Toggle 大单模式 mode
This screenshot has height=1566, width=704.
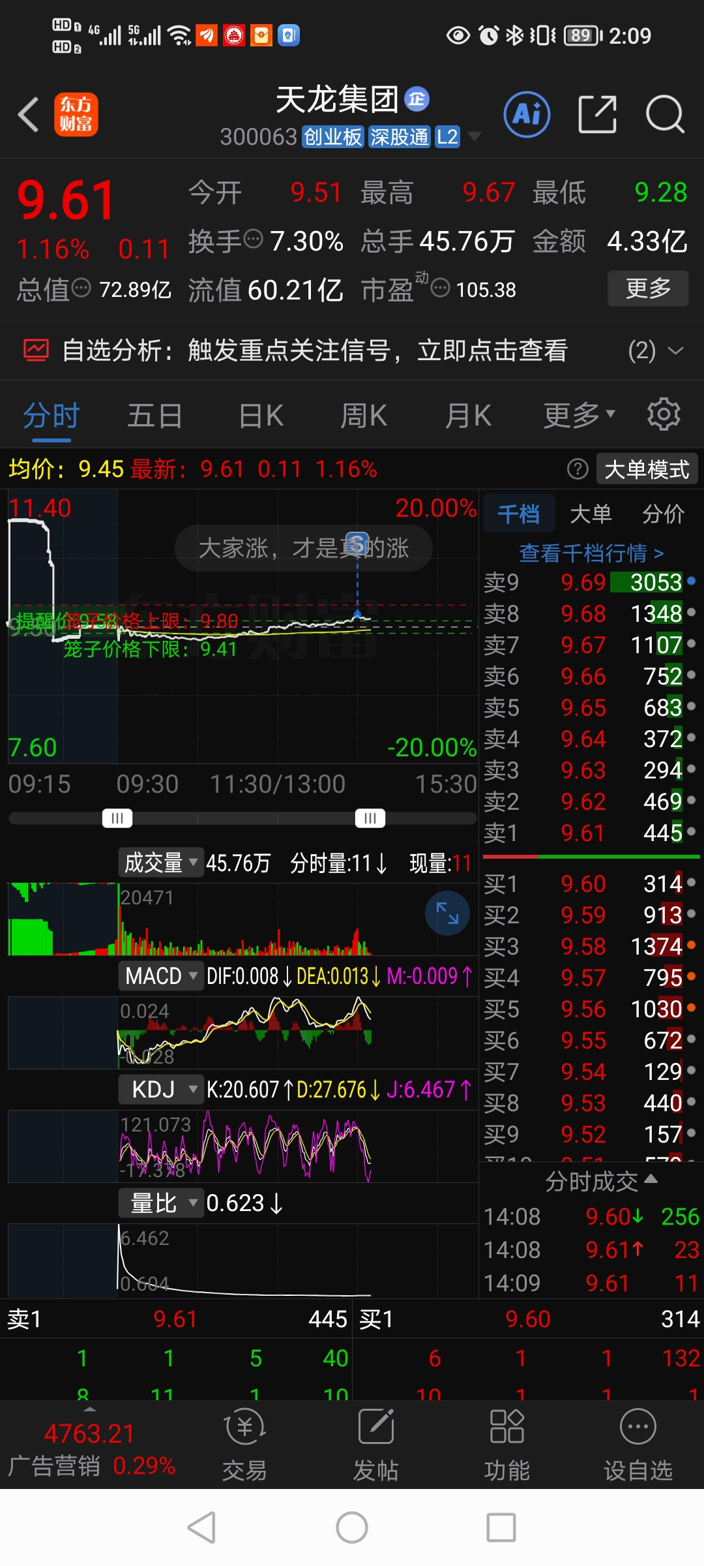[x=647, y=469]
